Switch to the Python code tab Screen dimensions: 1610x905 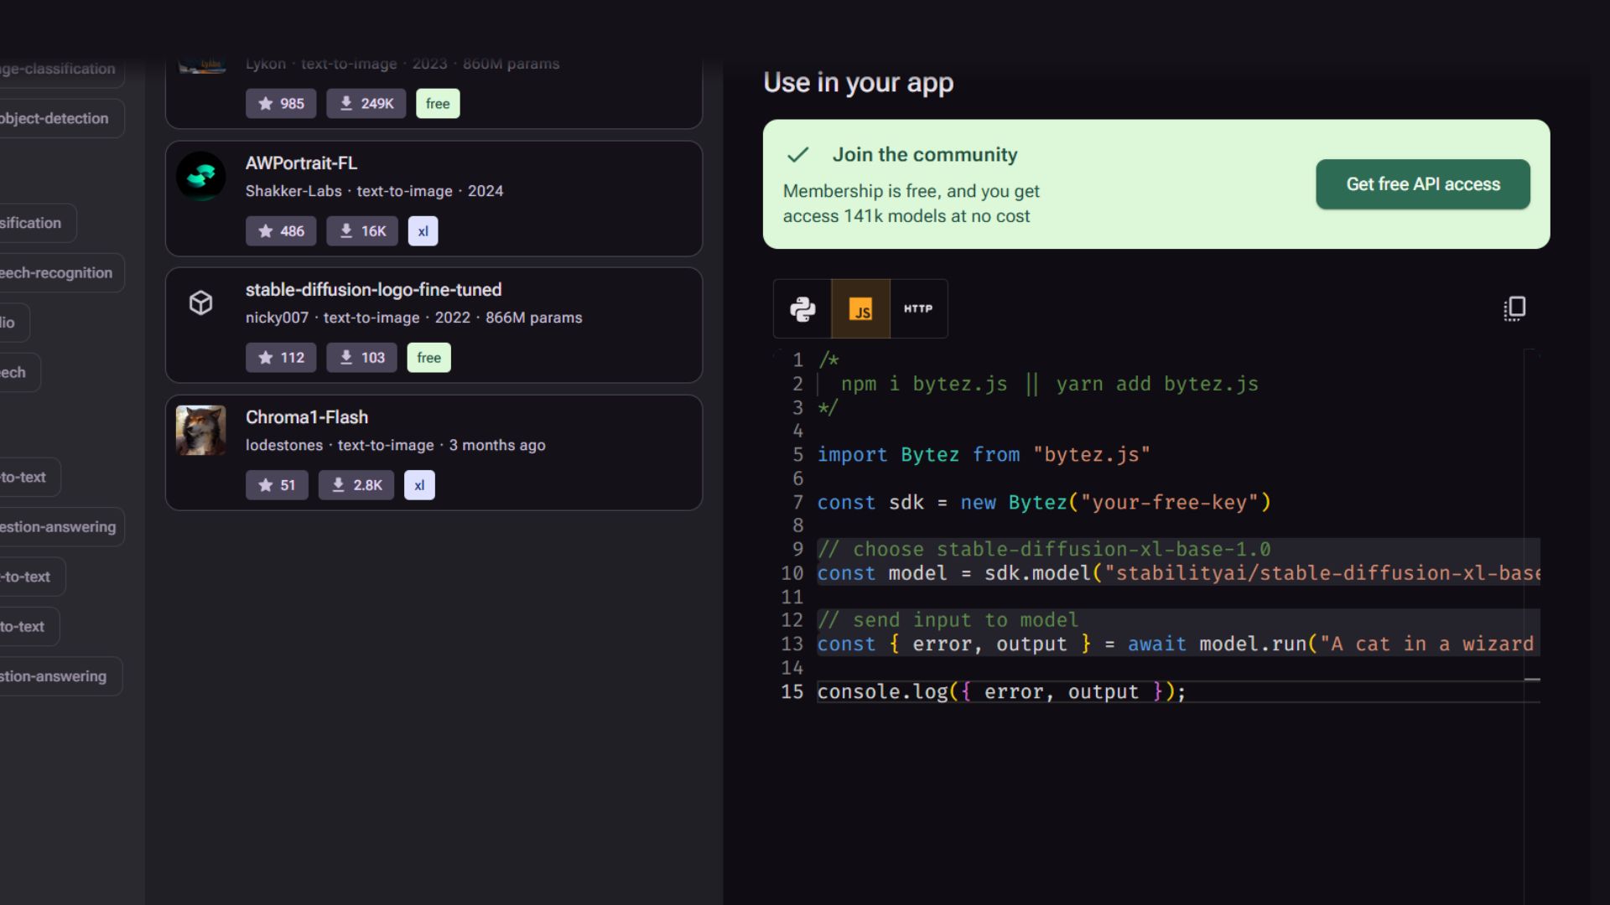[802, 309]
